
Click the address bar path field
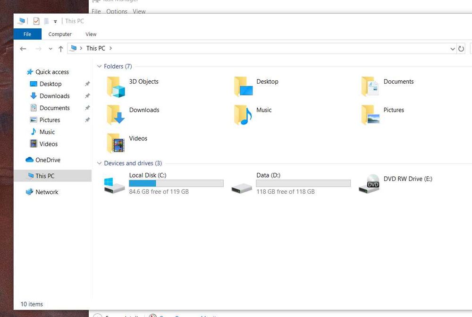(262, 49)
